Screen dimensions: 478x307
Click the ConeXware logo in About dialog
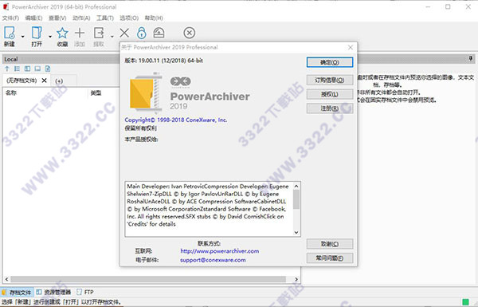tap(181, 81)
